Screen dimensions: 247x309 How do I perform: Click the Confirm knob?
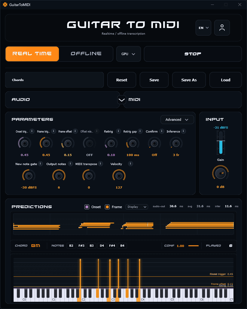[x=154, y=143]
